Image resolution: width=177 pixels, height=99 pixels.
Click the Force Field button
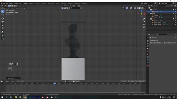coord(156,43)
